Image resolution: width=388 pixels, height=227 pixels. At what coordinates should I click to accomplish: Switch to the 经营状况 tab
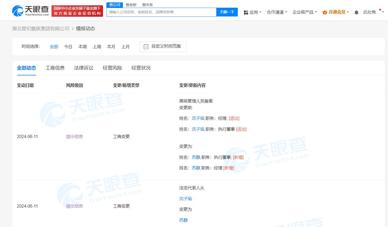point(141,68)
